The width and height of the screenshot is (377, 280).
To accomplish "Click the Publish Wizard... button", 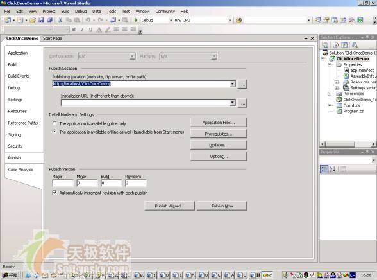I will click(169, 206).
